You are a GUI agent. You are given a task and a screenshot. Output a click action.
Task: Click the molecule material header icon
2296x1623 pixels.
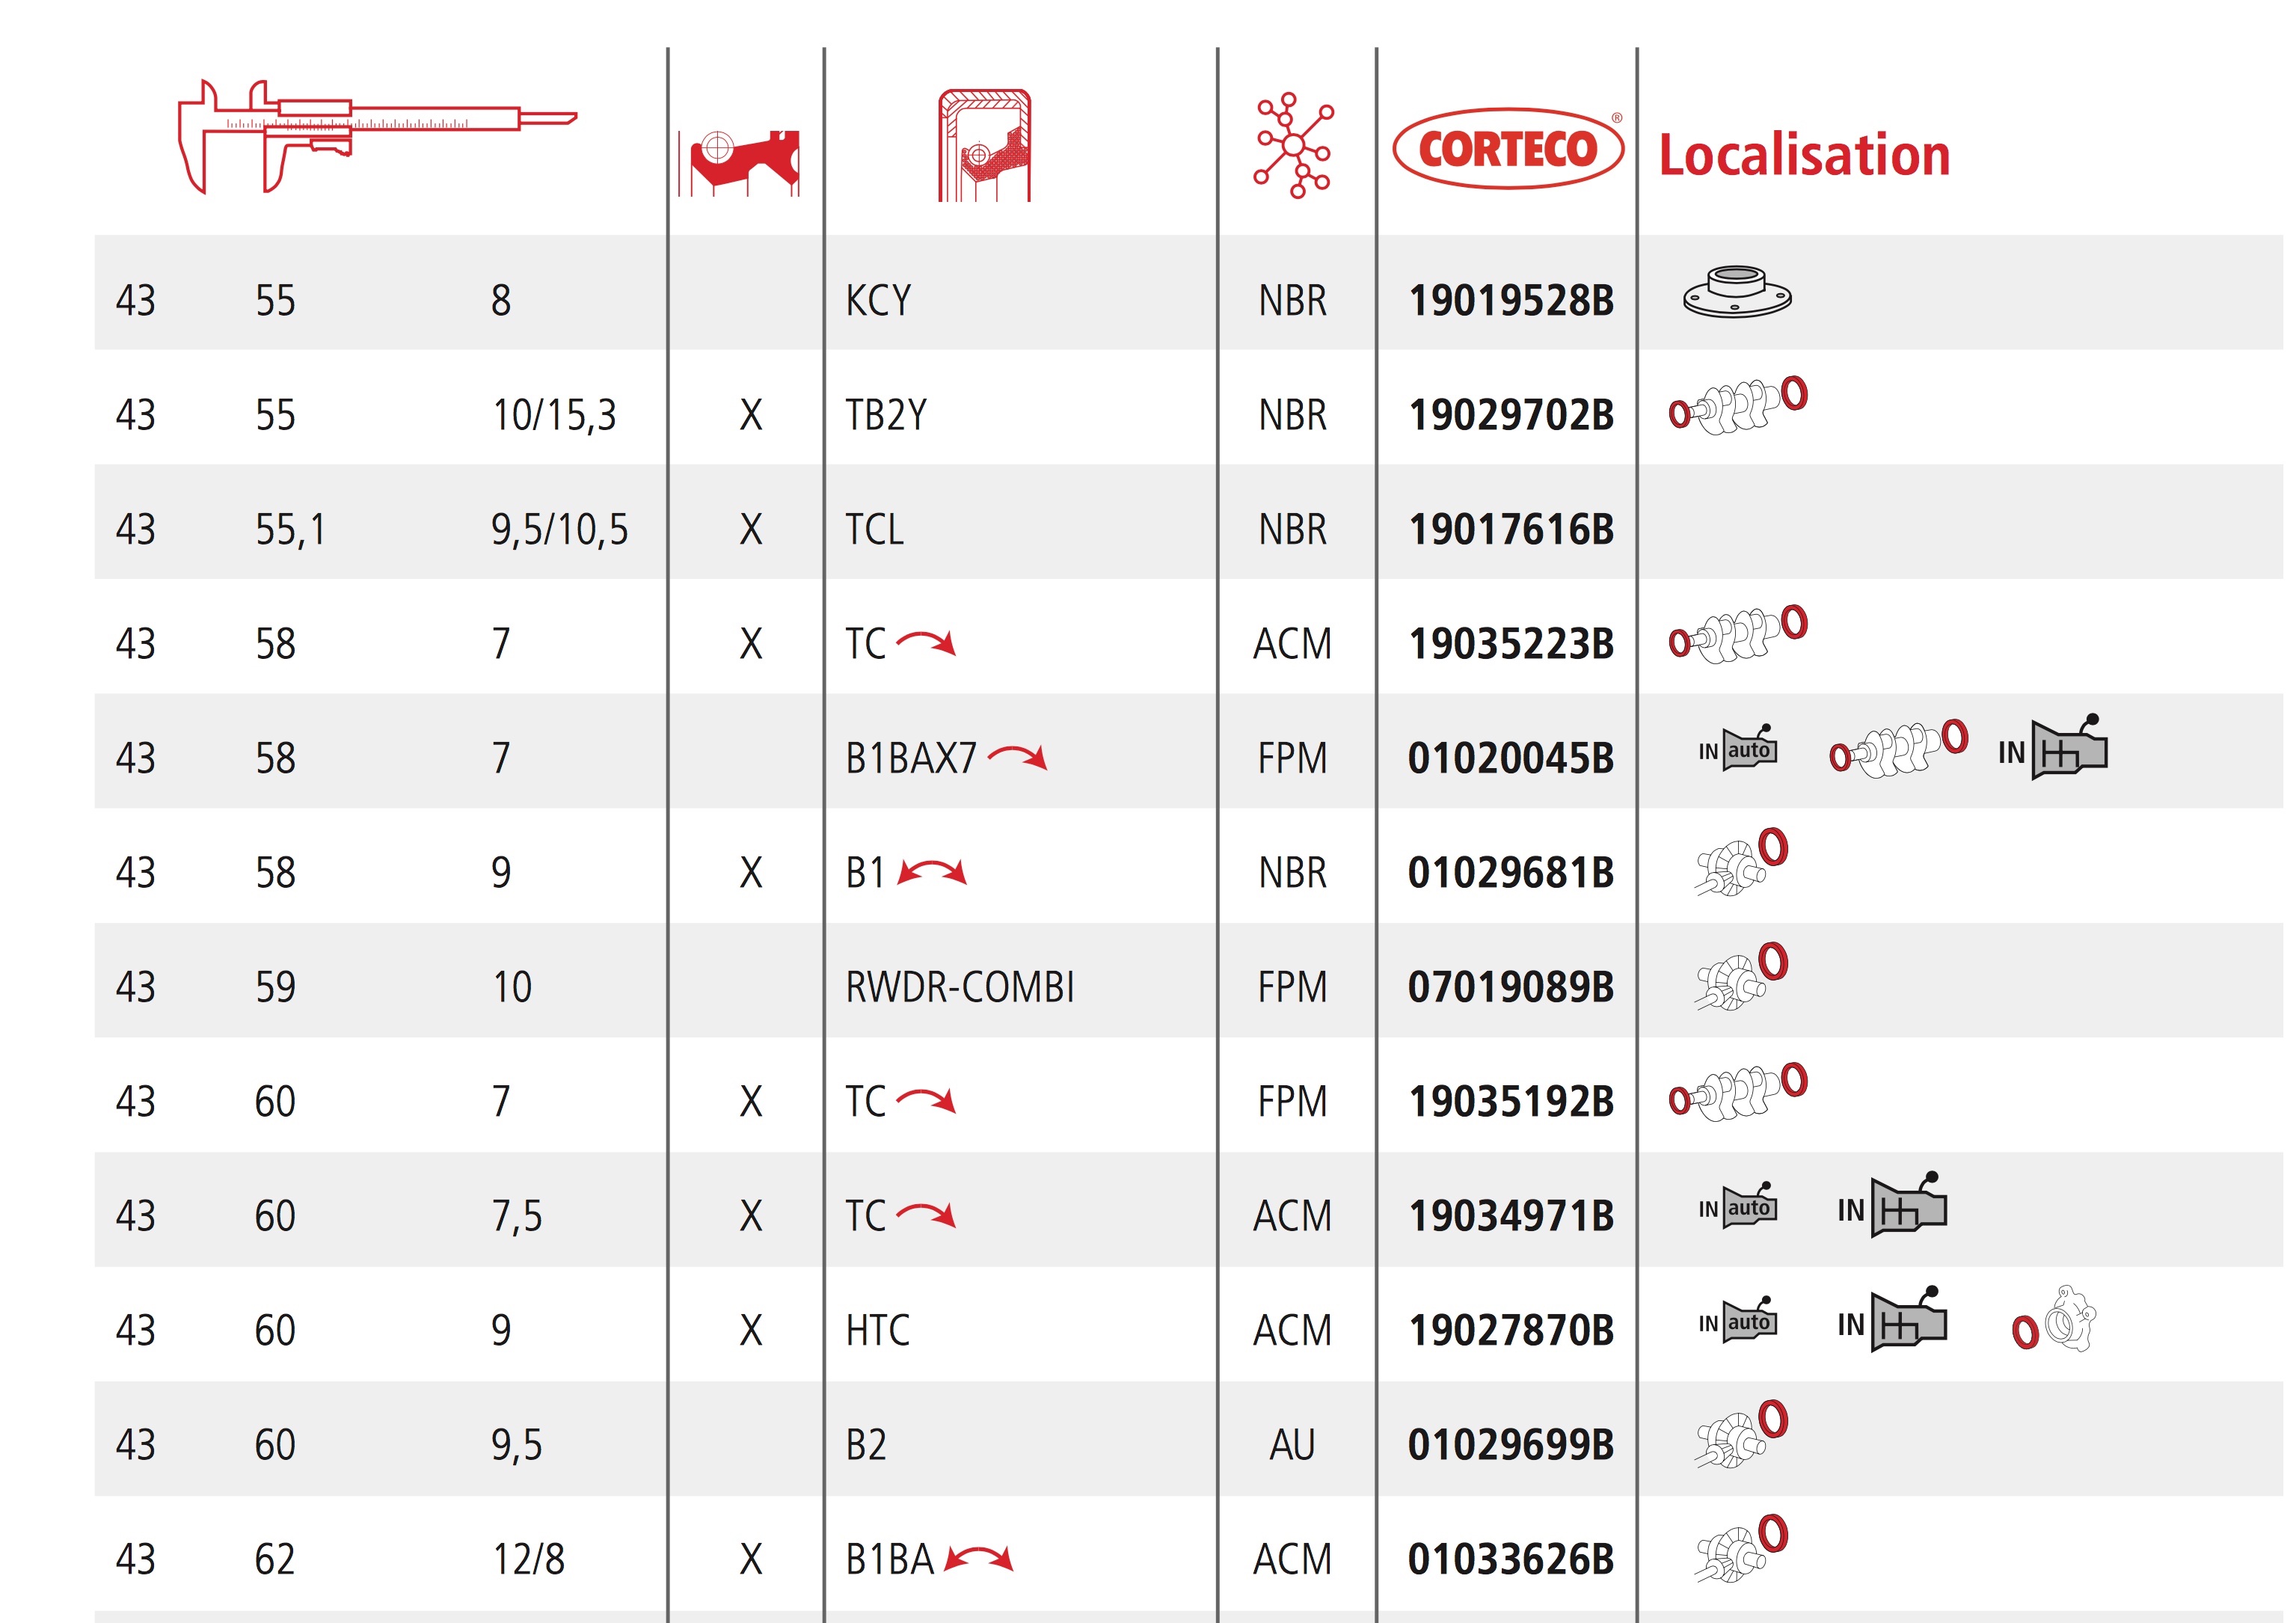tap(1294, 146)
